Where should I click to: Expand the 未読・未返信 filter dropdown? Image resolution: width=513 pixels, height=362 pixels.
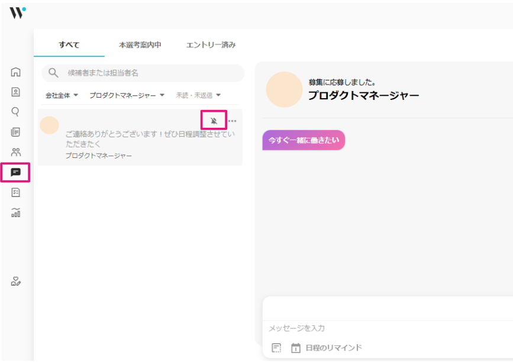point(198,95)
